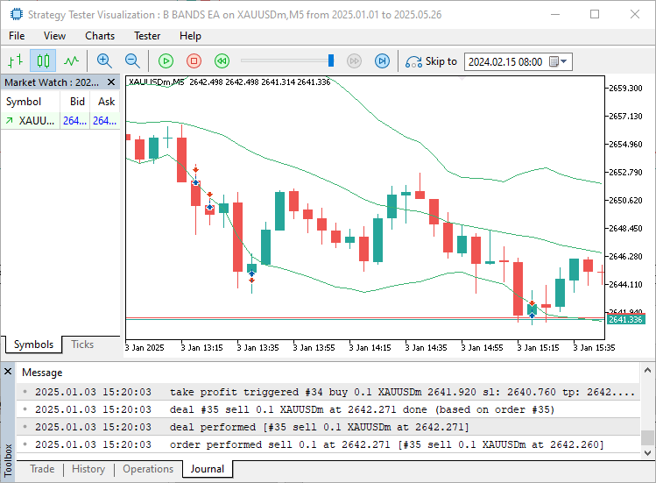Select XAUUSDm row in Market Watch
Viewport: 656px width, 483px height.
click(x=35, y=121)
